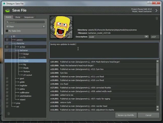Image resolution: width=163 pixels, height=123 pixels.
Task: Expand the camera tree node
Action: 7,40
